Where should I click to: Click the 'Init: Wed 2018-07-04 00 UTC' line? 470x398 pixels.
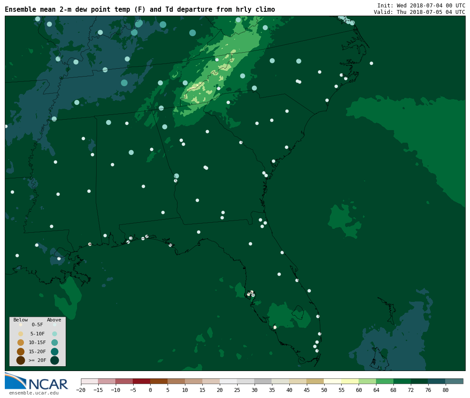[421, 5]
